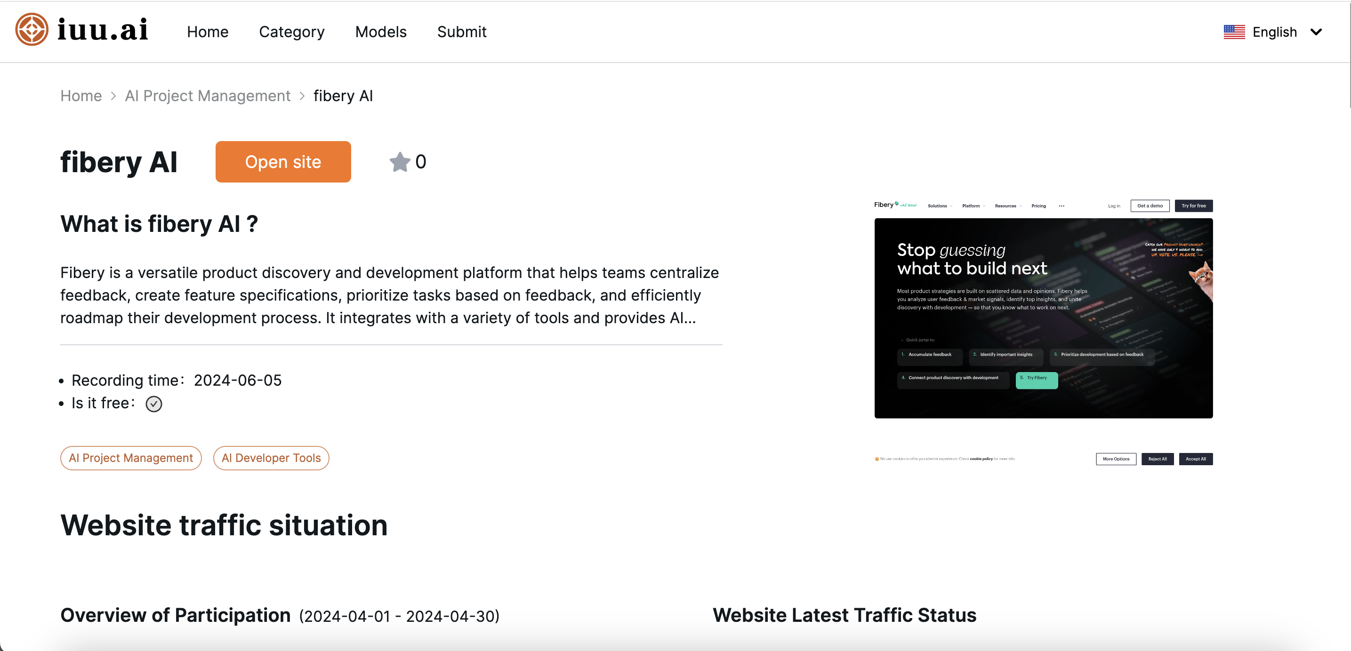1351x651 pixels.
Task: Click the Fibery website preview thumbnail
Action: (x=1043, y=318)
